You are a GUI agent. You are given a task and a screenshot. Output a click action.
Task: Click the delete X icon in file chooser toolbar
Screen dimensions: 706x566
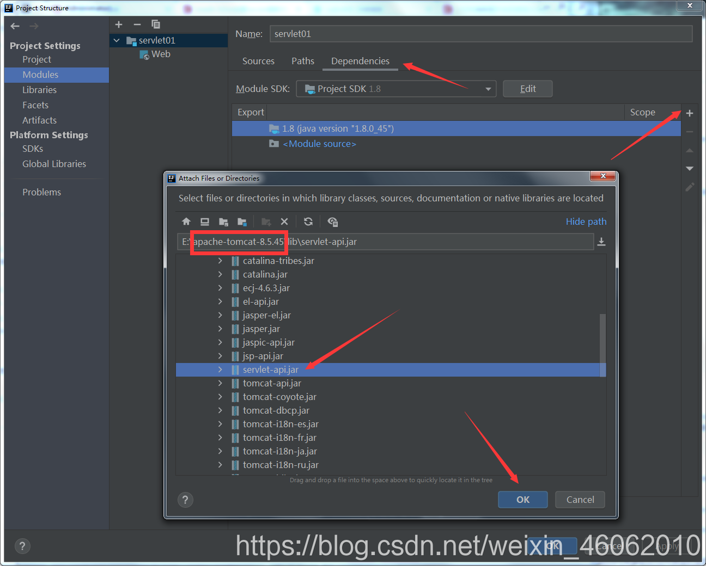coord(284,222)
